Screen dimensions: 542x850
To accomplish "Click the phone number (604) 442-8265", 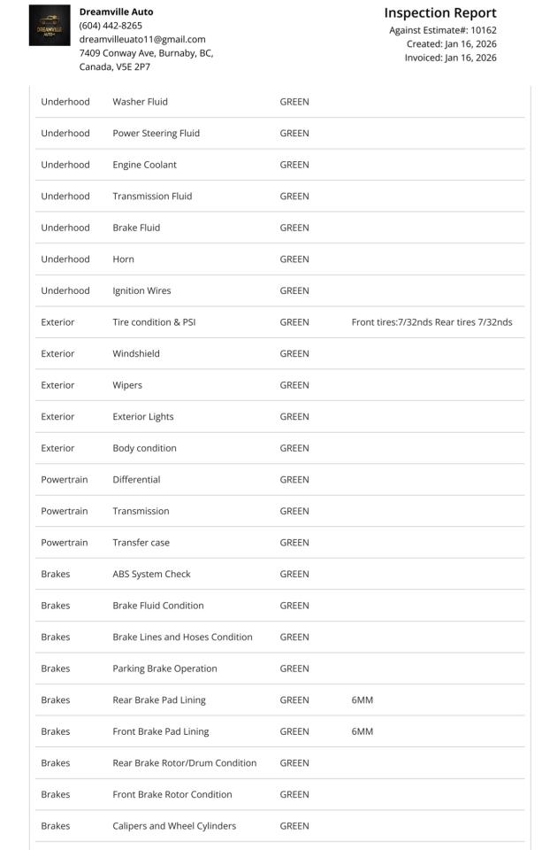I will (111, 26).
